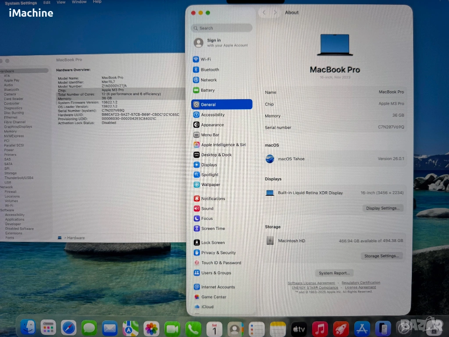This screenshot has width=449, height=337.
Task: Launch Music app from the Dock
Action: coord(320,328)
